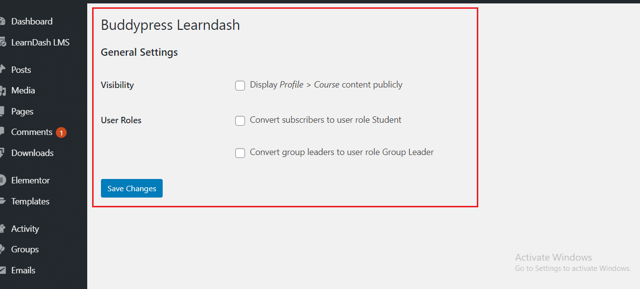Expand the Elementor menu options
640x289 pixels.
30,180
